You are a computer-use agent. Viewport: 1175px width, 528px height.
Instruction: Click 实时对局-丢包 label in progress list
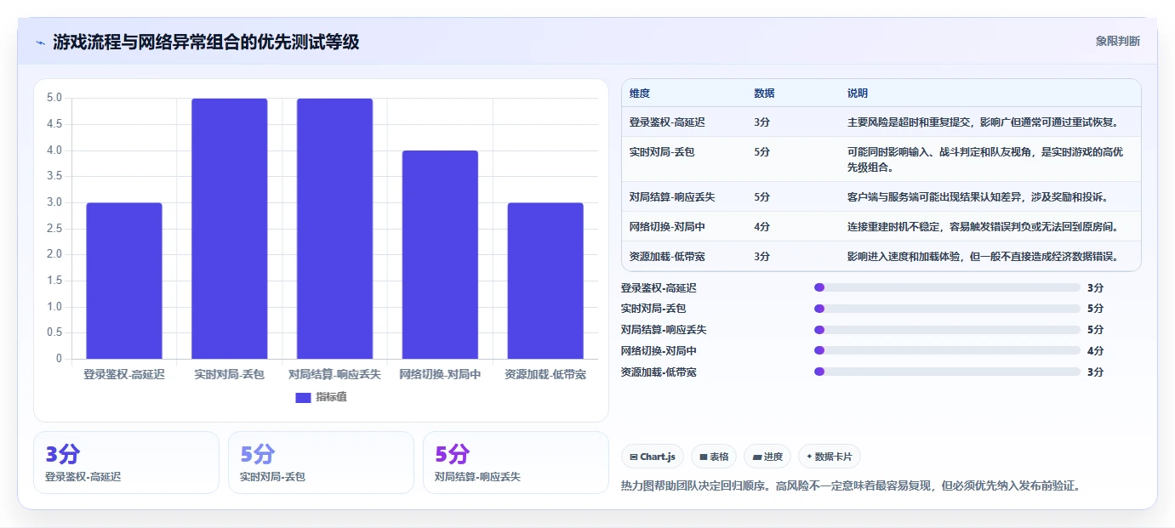tap(653, 309)
